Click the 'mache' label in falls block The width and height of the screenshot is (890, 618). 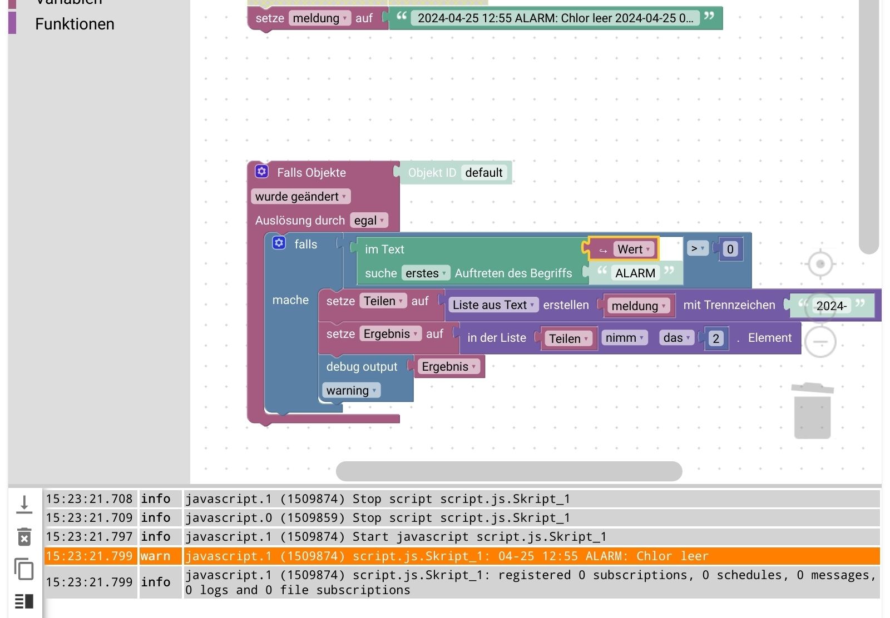click(x=290, y=300)
